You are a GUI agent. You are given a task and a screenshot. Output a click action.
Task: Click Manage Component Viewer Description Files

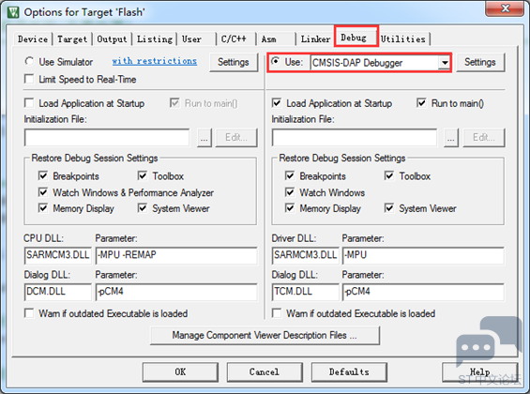[x=265, y=335]
